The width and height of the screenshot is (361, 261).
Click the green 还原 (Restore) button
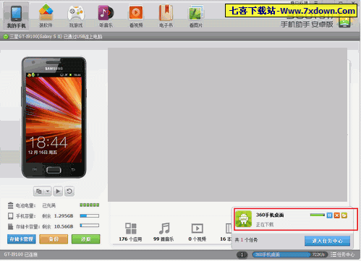click(x=85, y=239)
